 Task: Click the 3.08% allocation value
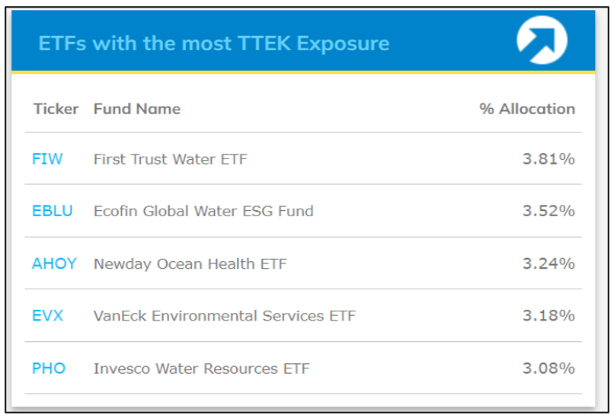click(x=548, y=369)
